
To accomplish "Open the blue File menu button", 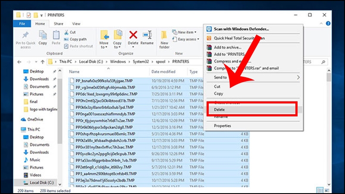I will 22,24.
